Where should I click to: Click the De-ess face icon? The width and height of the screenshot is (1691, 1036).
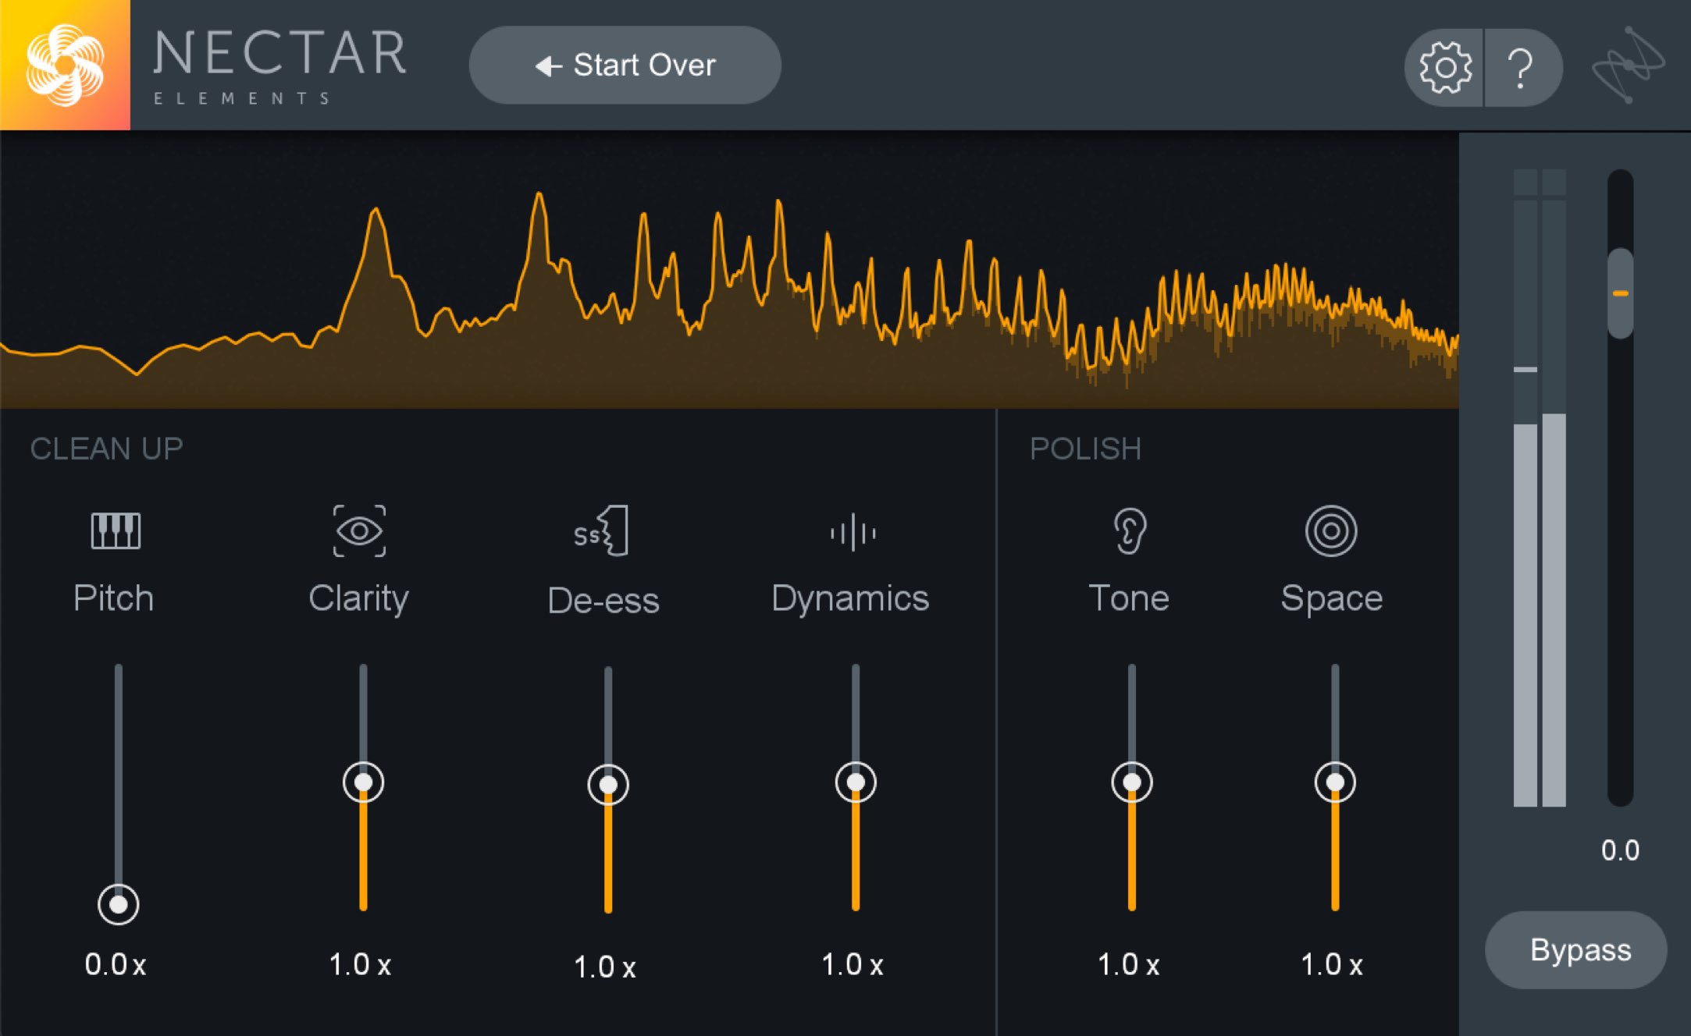tap(601, 531)
